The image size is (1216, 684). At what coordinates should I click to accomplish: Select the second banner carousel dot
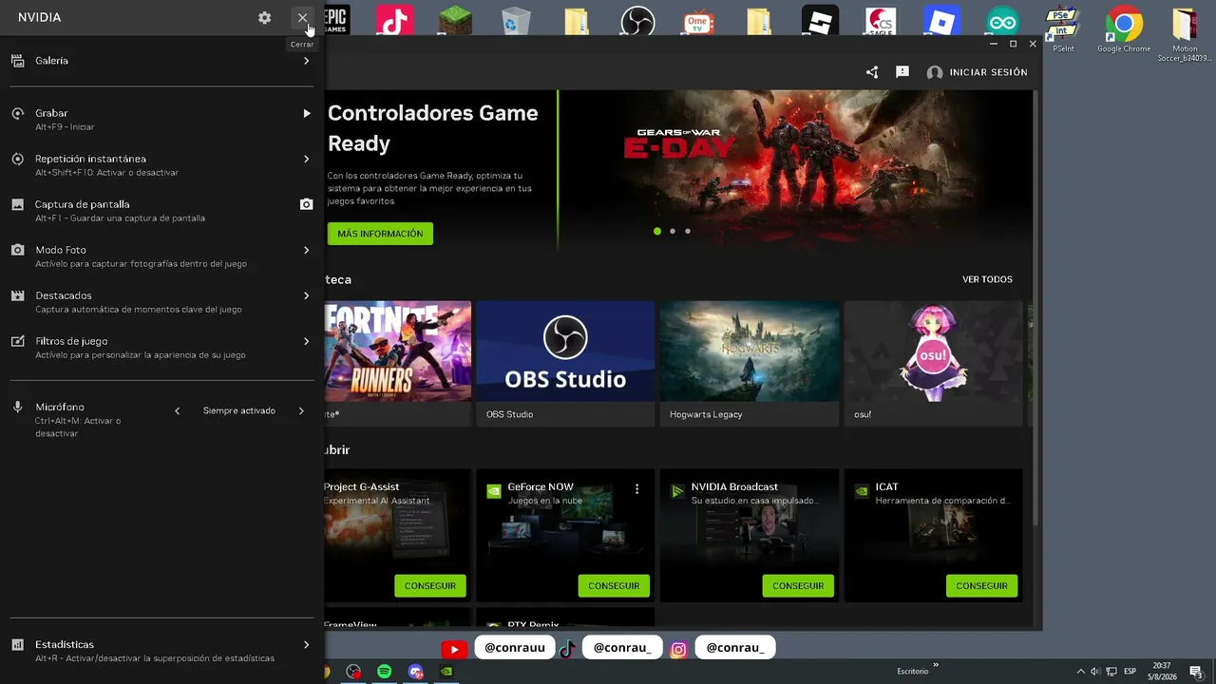[673, 231]
